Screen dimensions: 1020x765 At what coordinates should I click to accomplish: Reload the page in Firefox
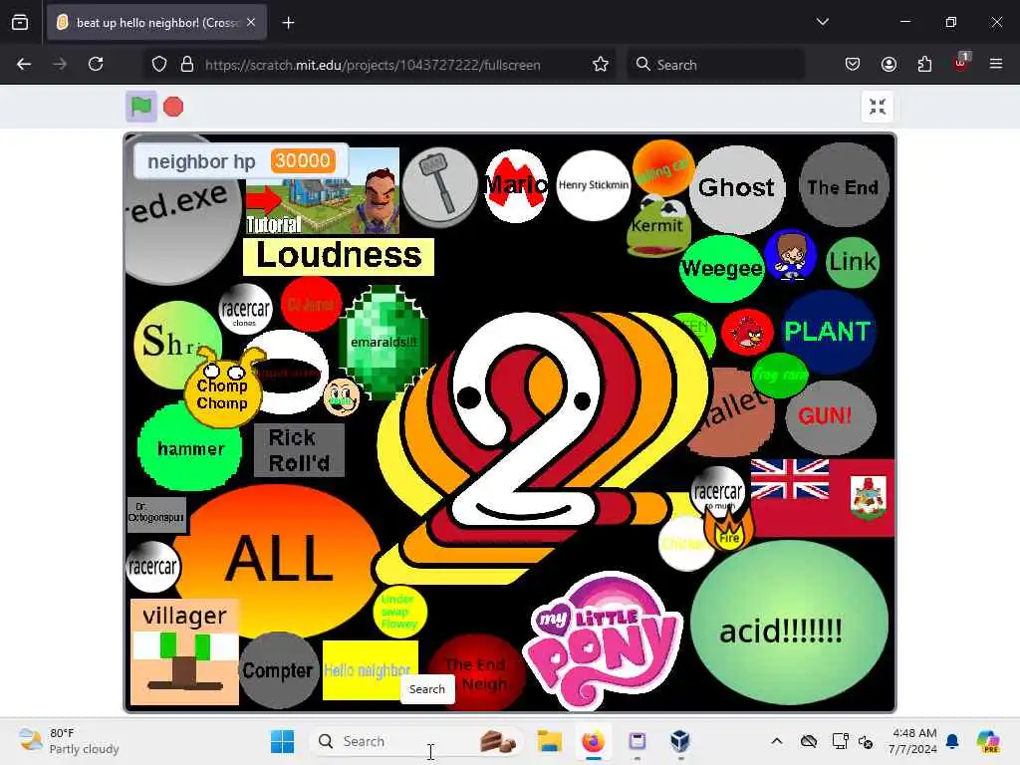[96, 64]
